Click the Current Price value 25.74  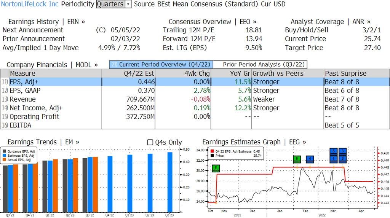[372, 39]
